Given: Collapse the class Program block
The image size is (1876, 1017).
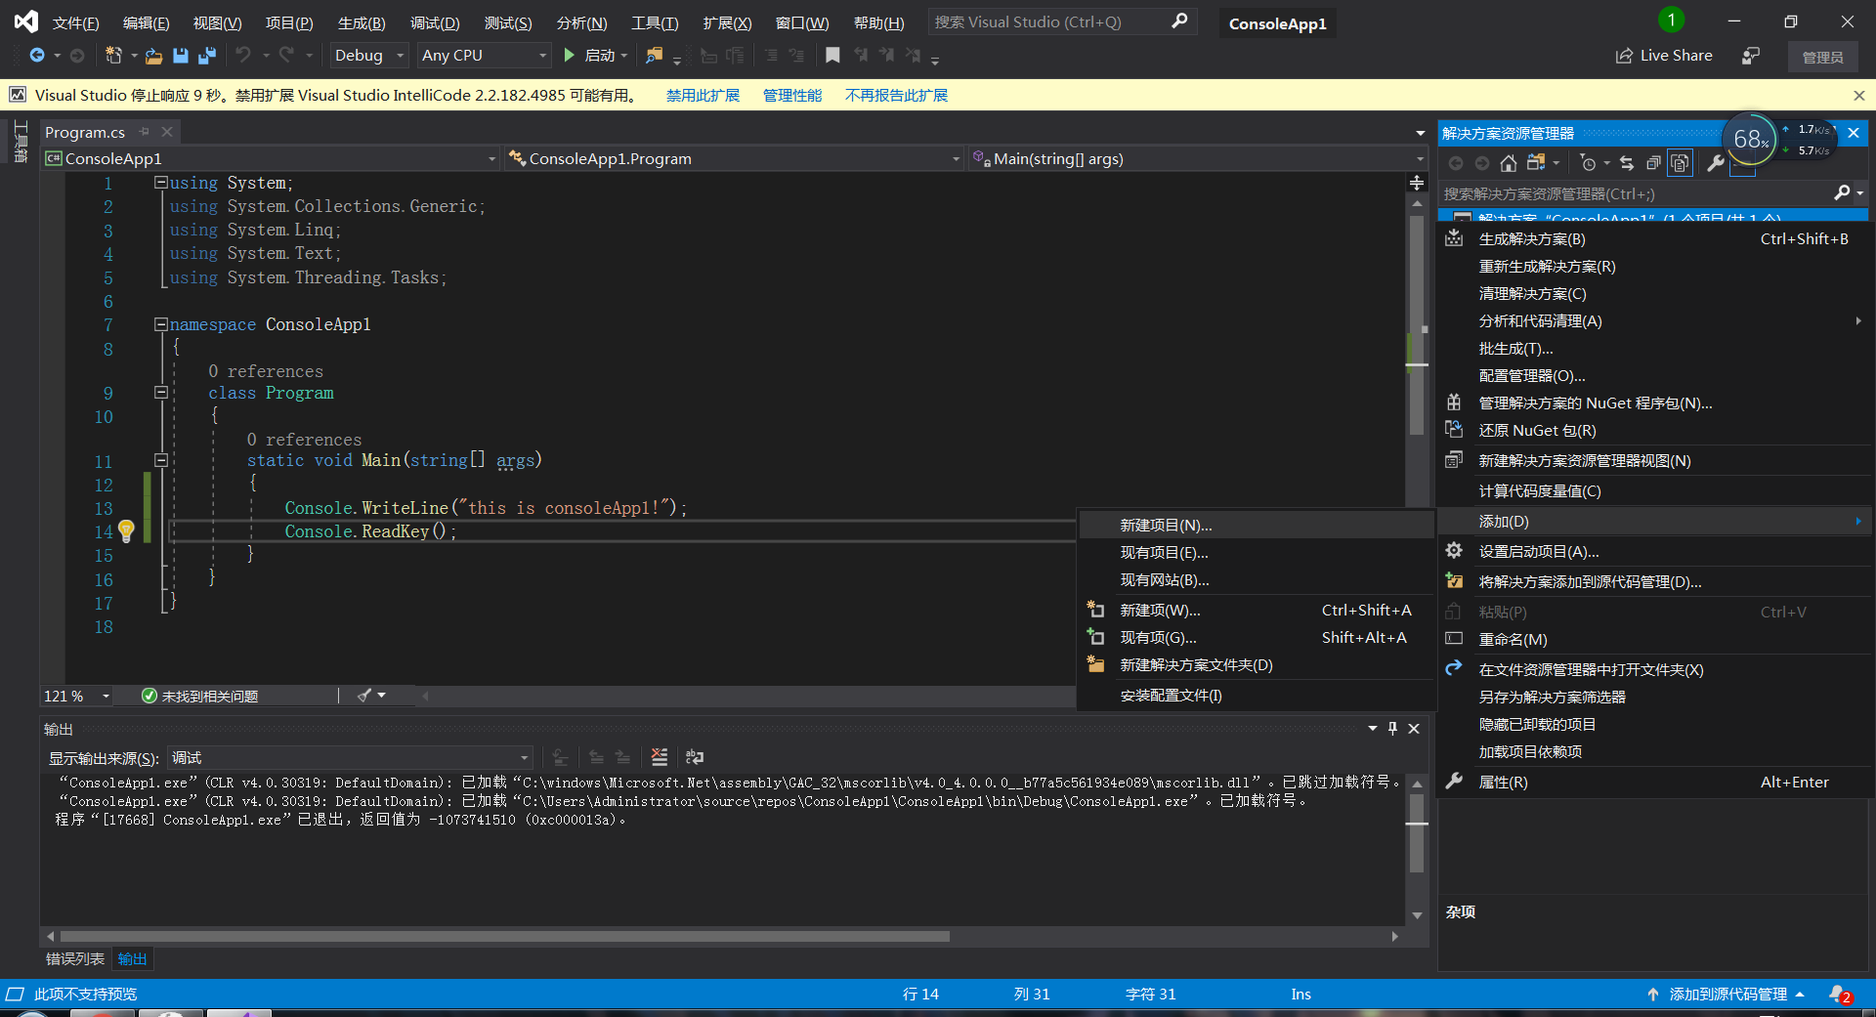Looking at the screenshot, I should click(x=160, y=393).
